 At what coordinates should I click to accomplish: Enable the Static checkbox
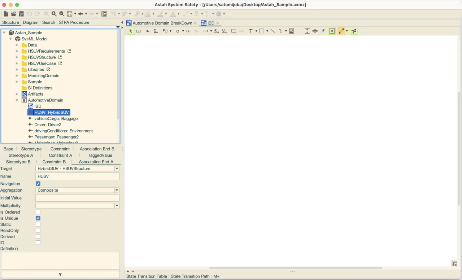tap(38, 224)
